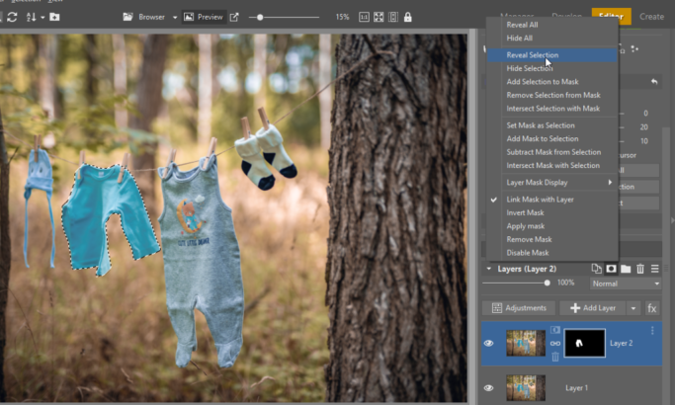Click the Adjustments button

tap(519, 308)
